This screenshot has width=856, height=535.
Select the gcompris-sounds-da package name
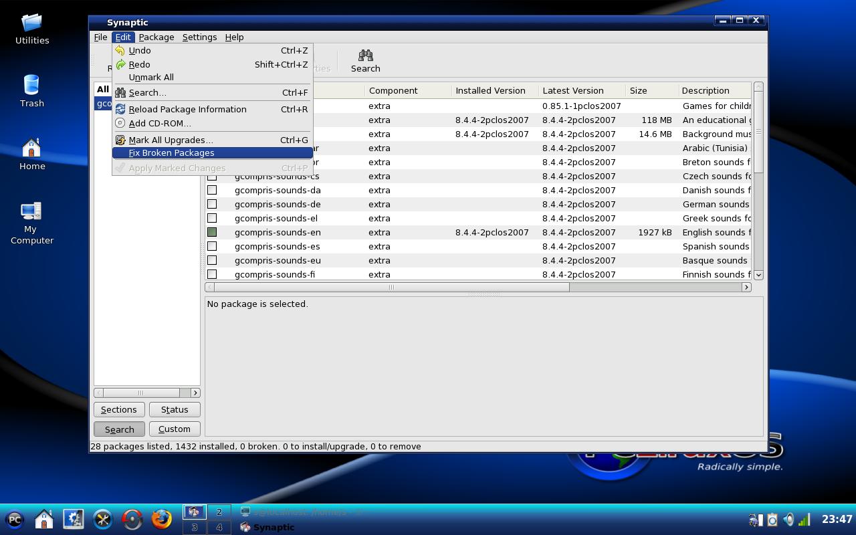pos(278,190)
